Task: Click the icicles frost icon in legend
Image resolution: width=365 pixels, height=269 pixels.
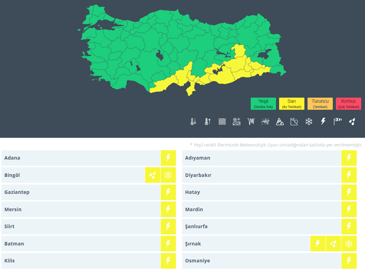Action: tap(251, 122)
